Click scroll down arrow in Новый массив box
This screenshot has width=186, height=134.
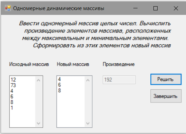coord(88,123)
